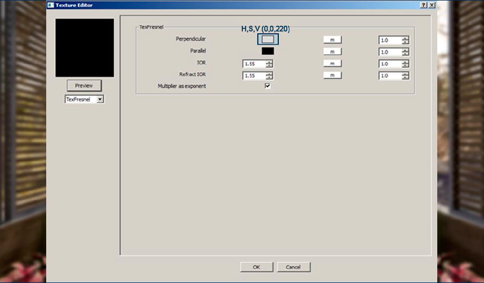Open the Perpendicular color swatch
The image size is (484, 283).
pos(268,39)
